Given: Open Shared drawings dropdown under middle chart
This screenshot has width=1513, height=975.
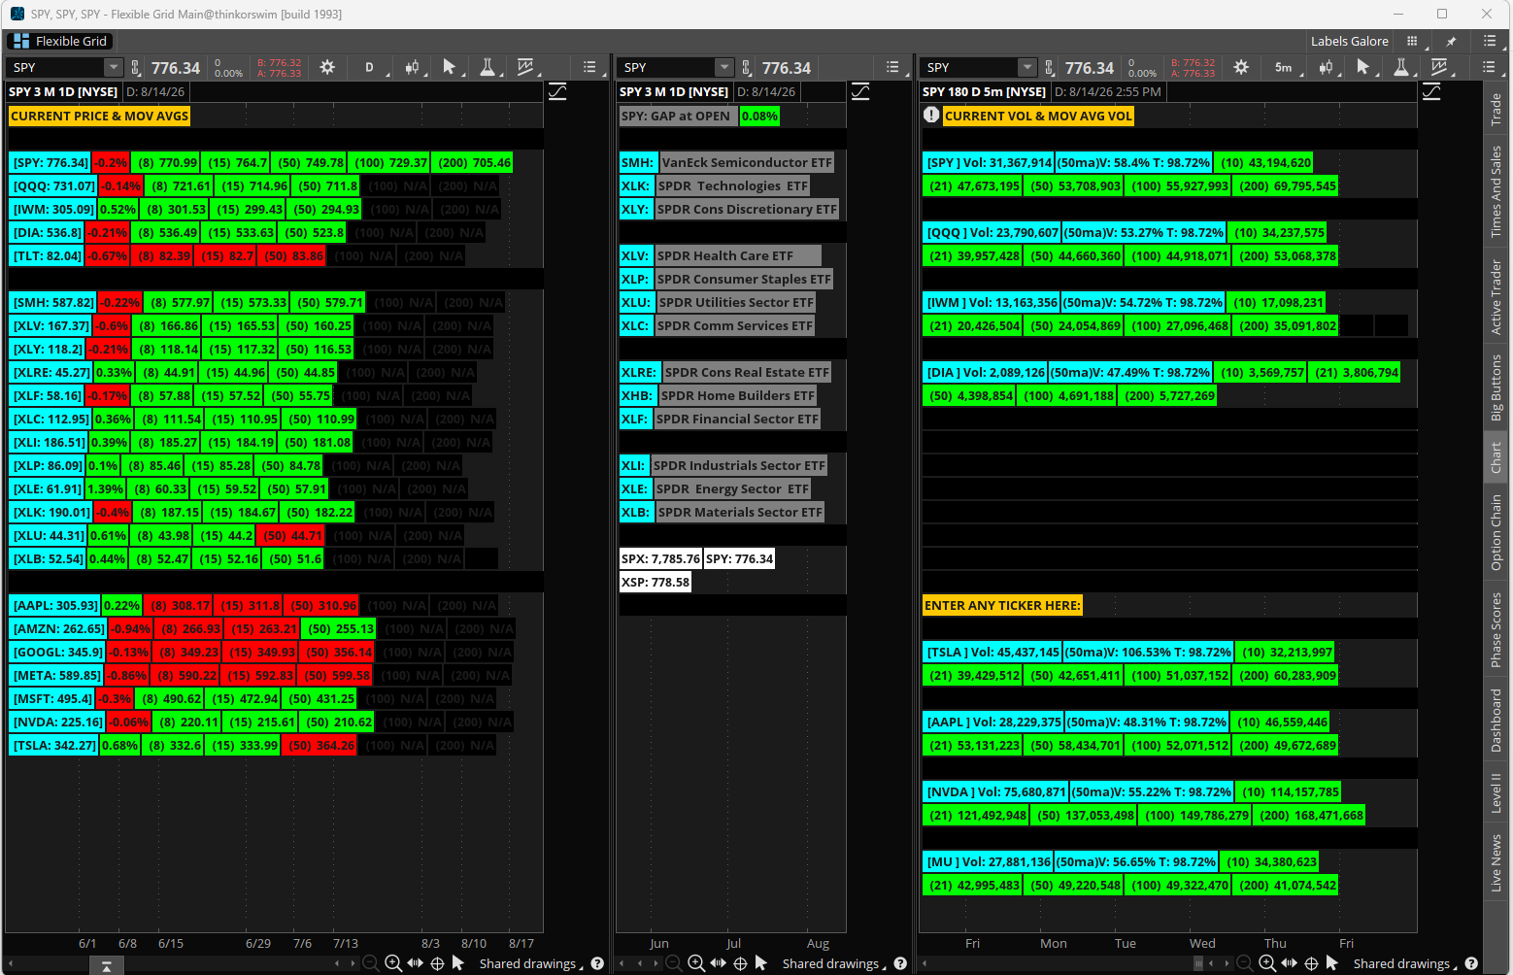Looking at the screenshot, I should 835,963.
